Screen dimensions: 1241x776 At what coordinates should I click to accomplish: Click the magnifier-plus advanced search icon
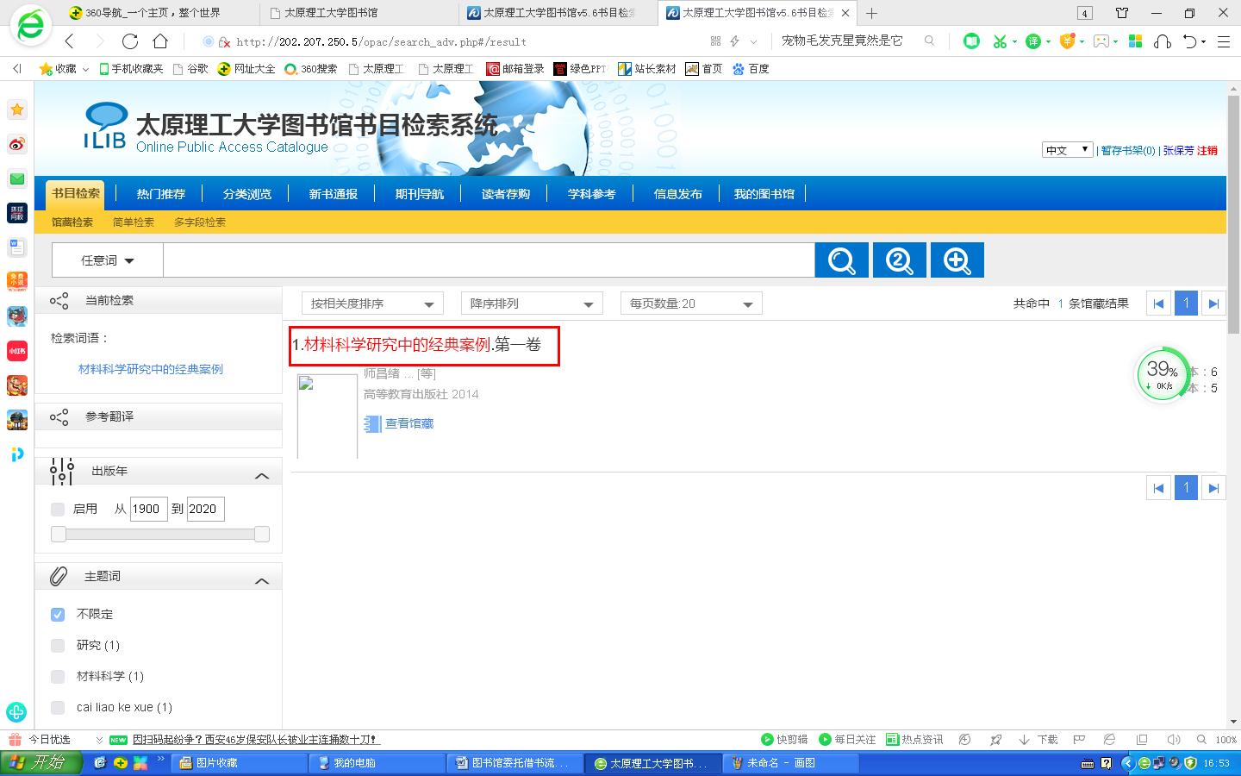[x=957, y=260]
